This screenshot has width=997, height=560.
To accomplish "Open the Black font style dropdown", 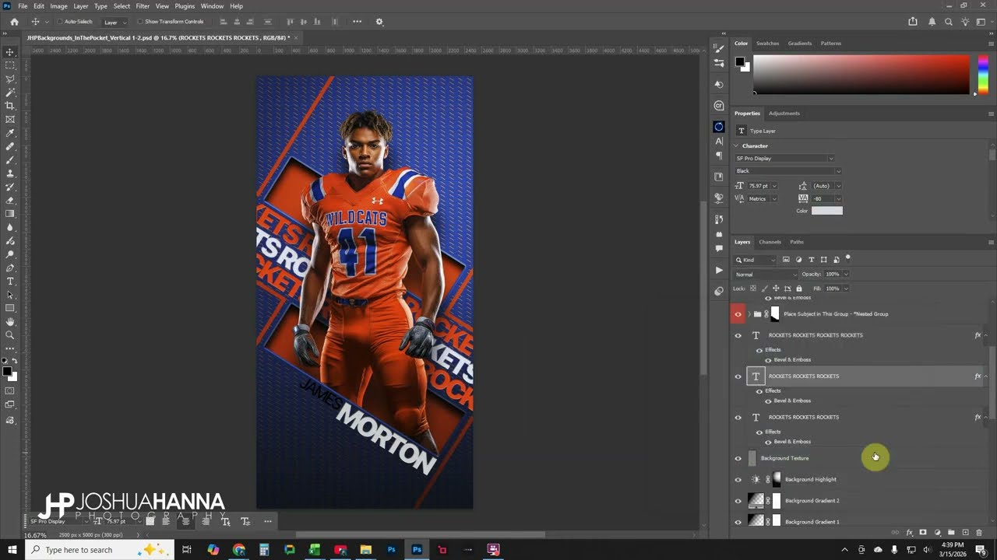I will (x=787, y=171).
